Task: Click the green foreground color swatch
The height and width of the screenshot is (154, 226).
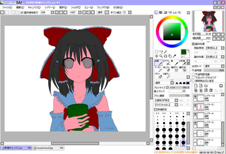Action: [184, 52]
